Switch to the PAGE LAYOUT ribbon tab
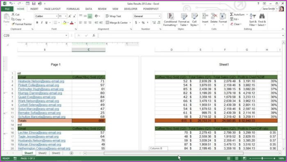 click(x=52, y=9)
